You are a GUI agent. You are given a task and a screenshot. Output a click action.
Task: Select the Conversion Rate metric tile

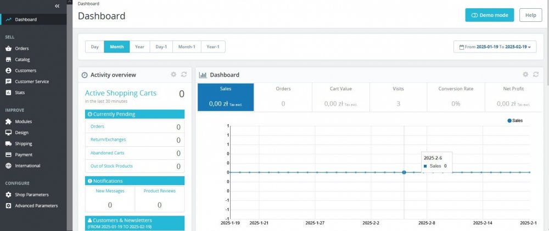456,97
